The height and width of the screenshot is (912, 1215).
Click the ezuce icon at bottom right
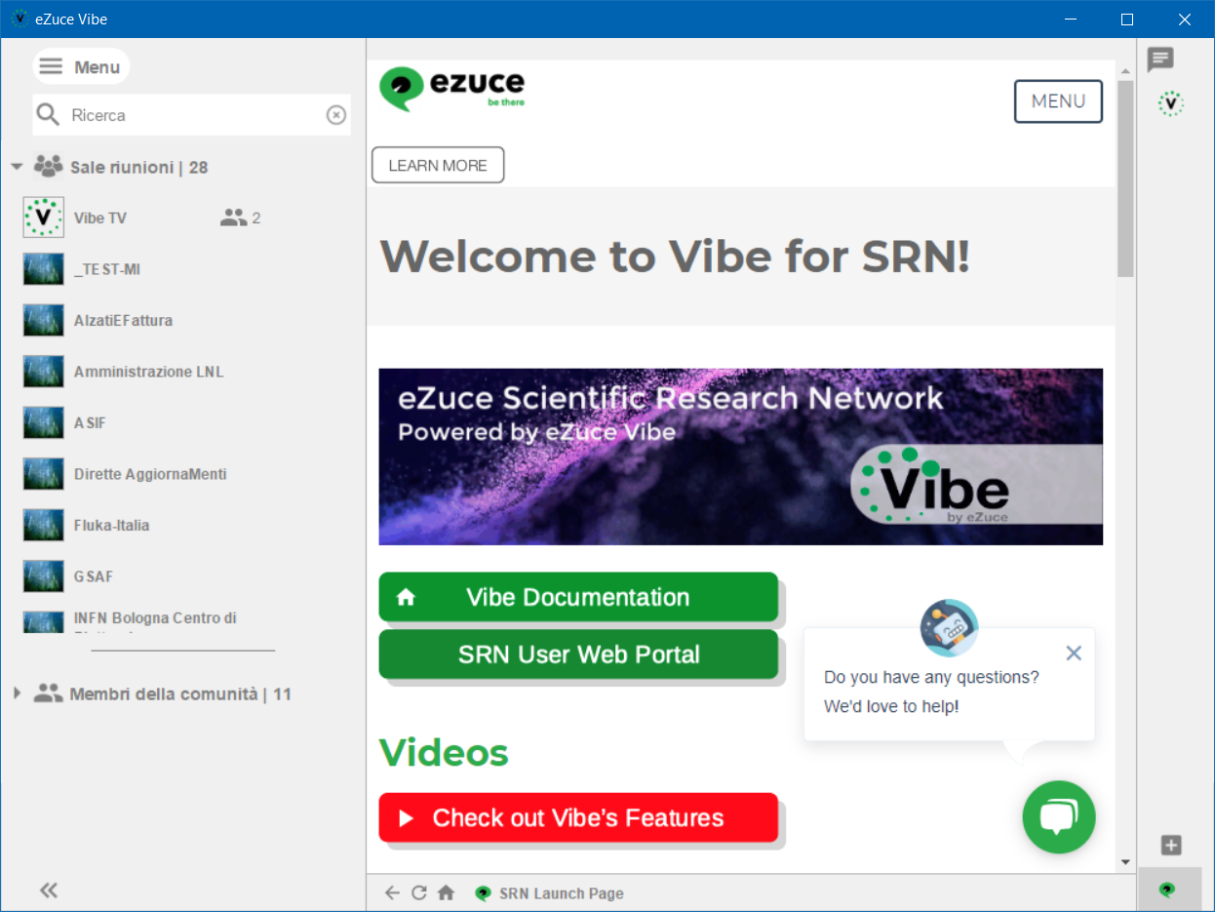(x=1166, y=890)
